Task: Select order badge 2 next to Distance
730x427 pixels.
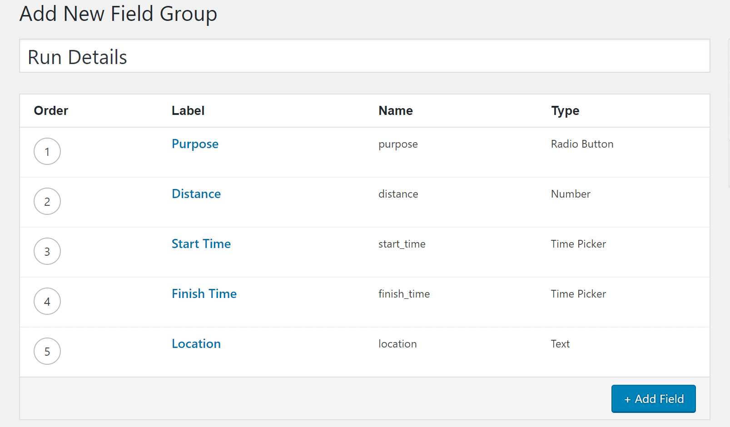Action: pos(47,201)
